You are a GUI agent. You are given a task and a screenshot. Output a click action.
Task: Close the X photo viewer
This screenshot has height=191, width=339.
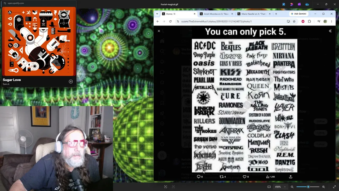point(159,31)
